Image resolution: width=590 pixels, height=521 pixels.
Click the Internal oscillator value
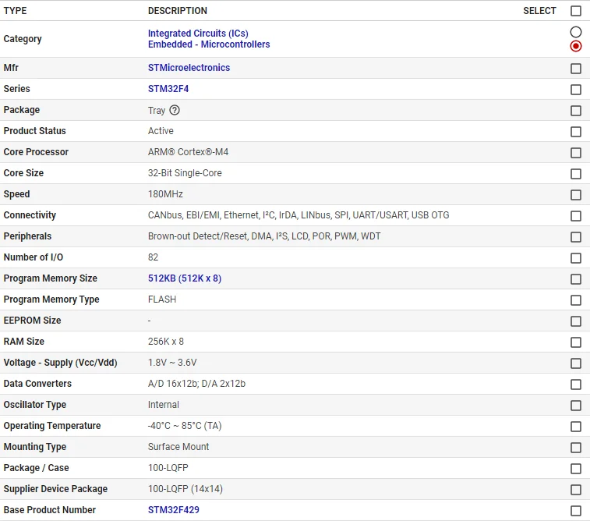[x=164, y=405]
